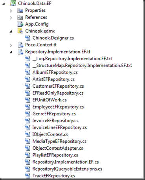The image size is (145, 180).
Task: Click the InvoiceEFRepository.cs file icon
Action: [28, 121]
